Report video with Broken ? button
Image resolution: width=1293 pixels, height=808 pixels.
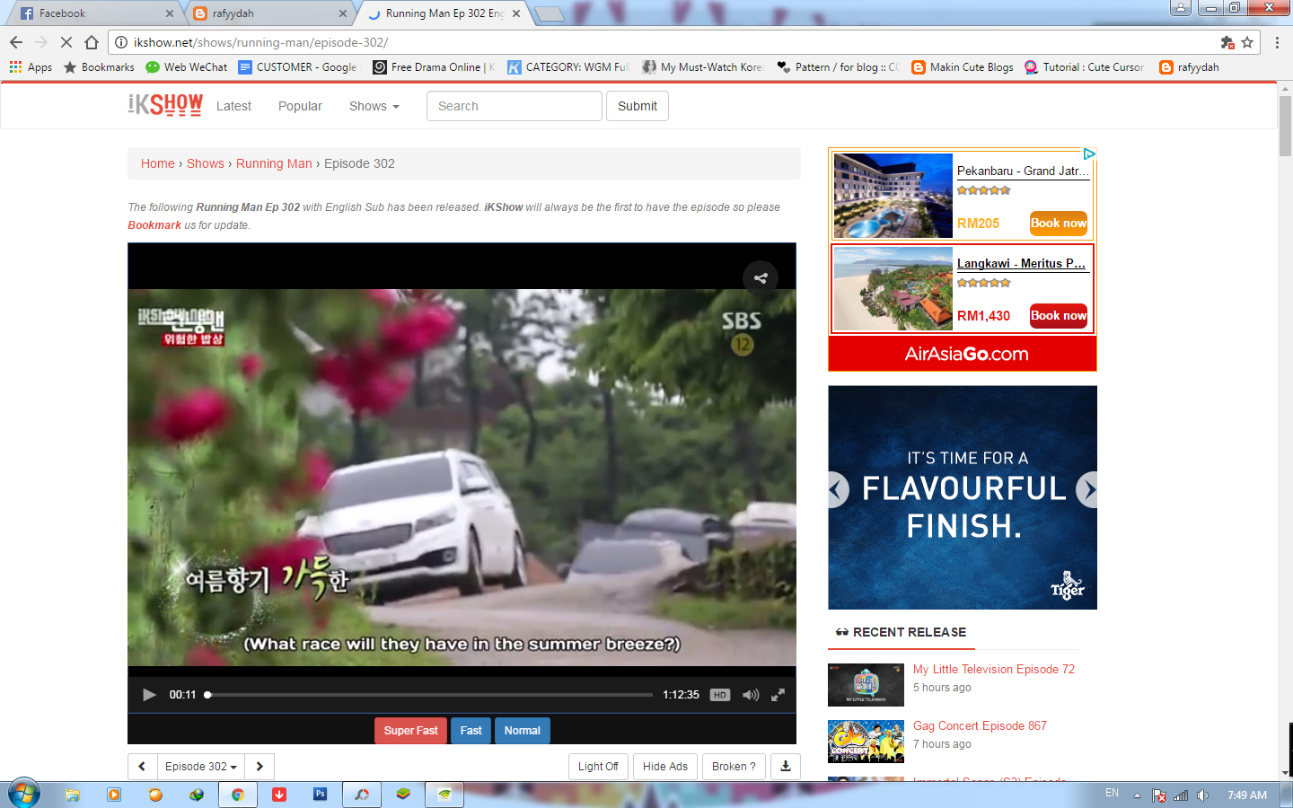[x=734, y=767]
